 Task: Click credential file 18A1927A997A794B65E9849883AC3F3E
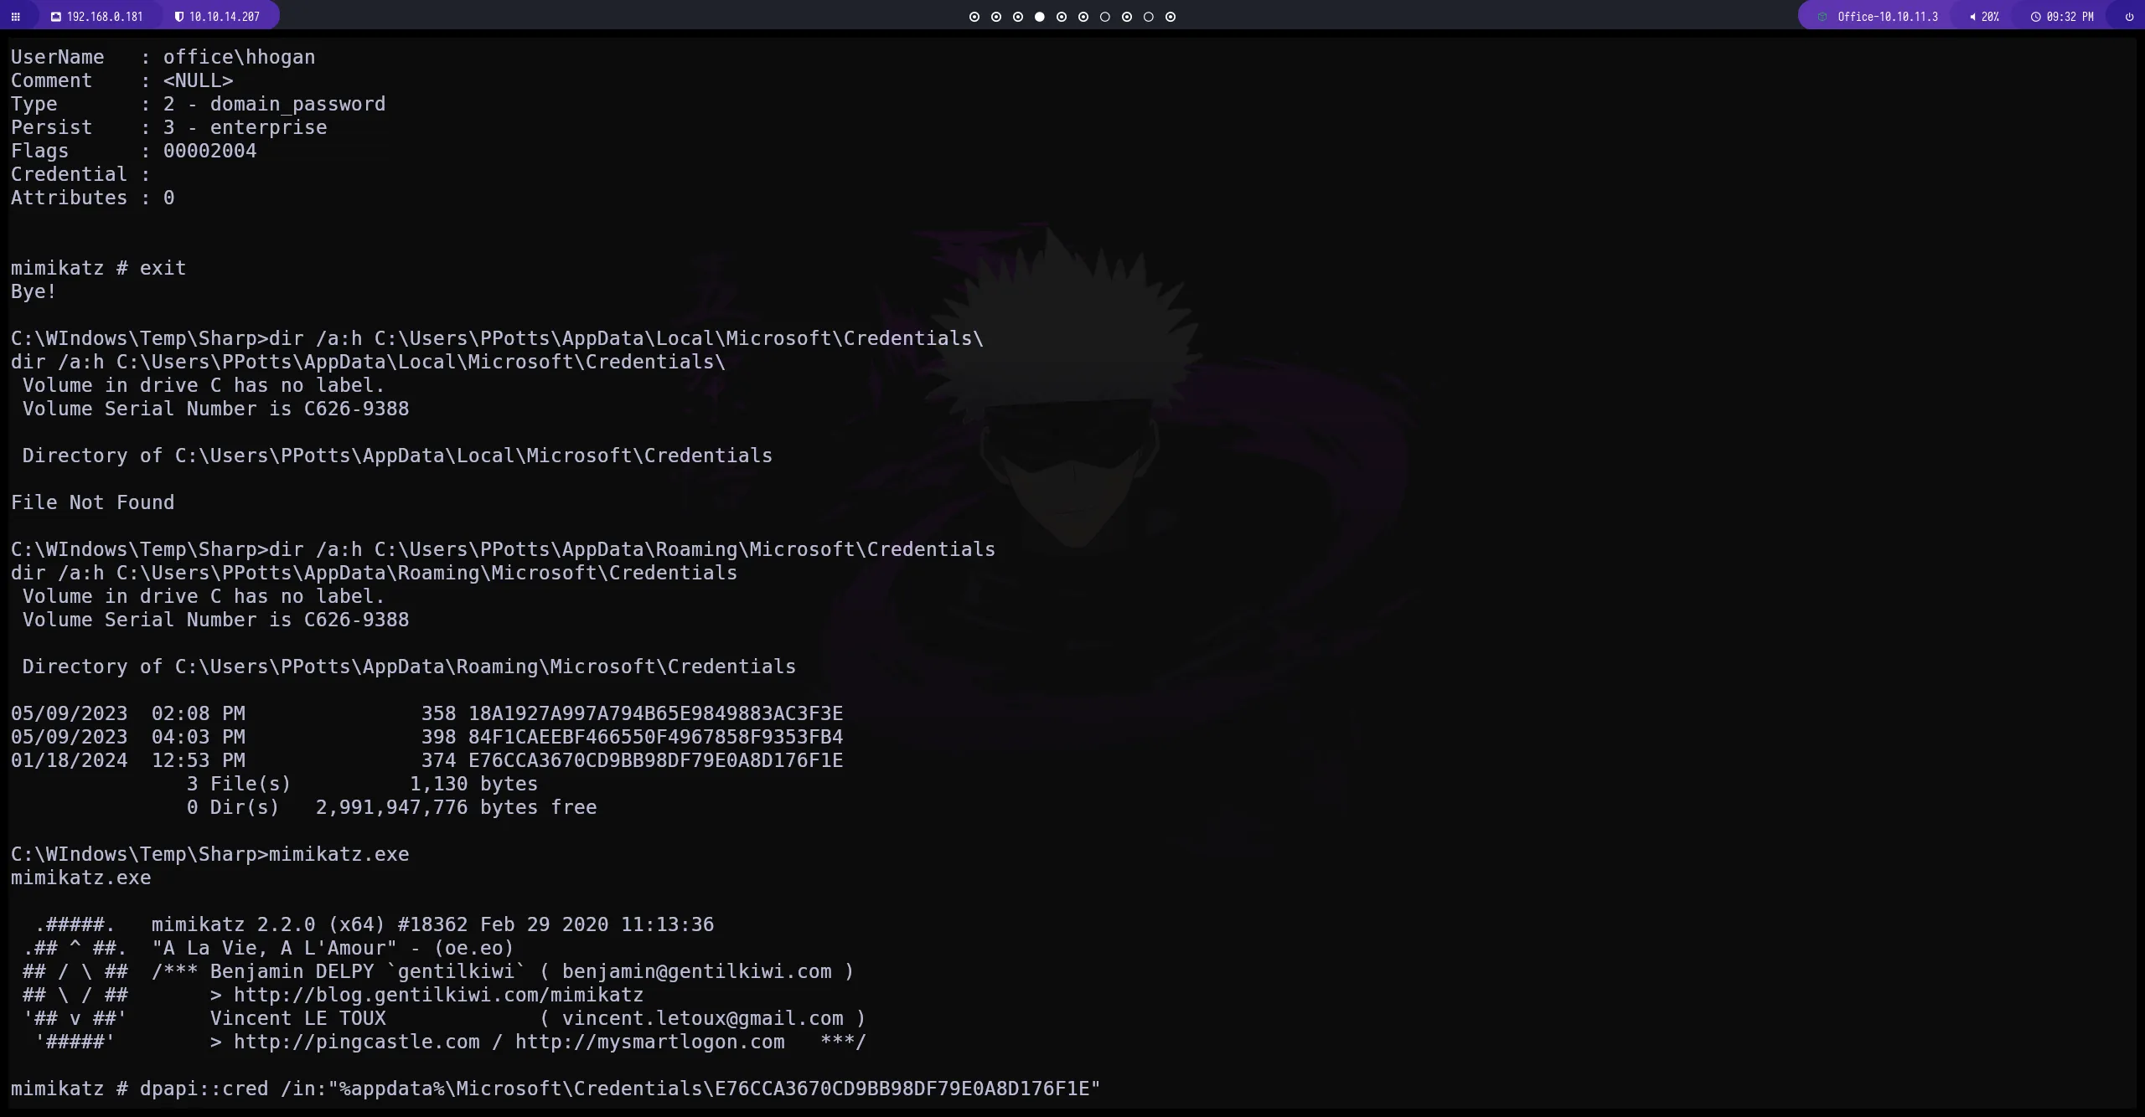(x=655, y=713)
